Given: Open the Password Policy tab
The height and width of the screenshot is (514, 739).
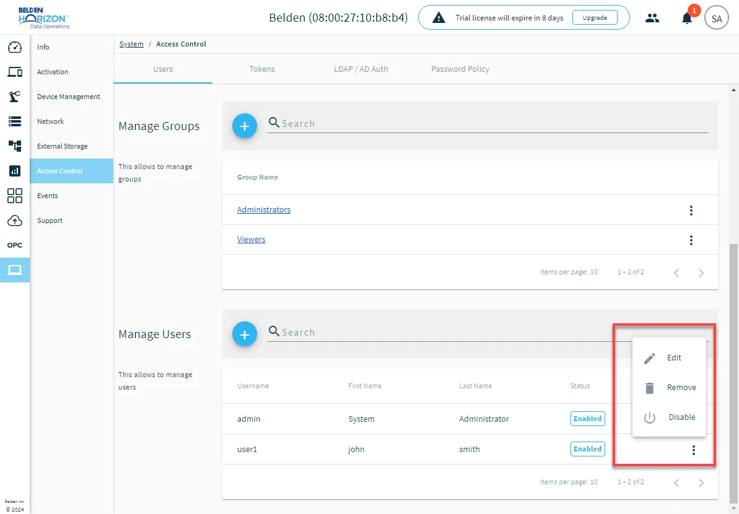Looking at the screenshot, I should [460, 69].
